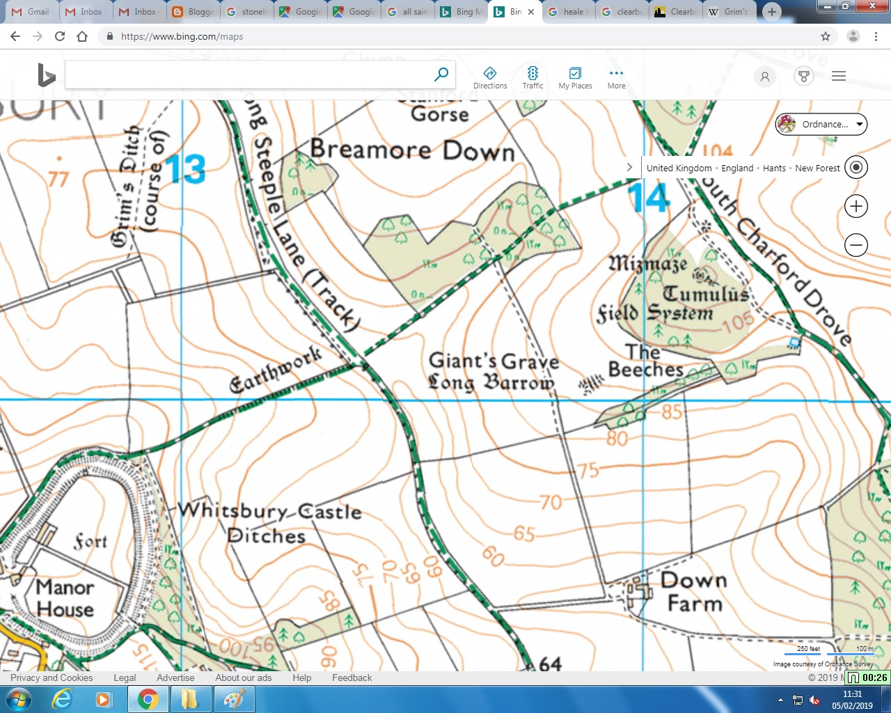This screenshot has height=713, width=891.
Task: Expand the location breadcrumb chevron
Action: [x=630, y=167]
